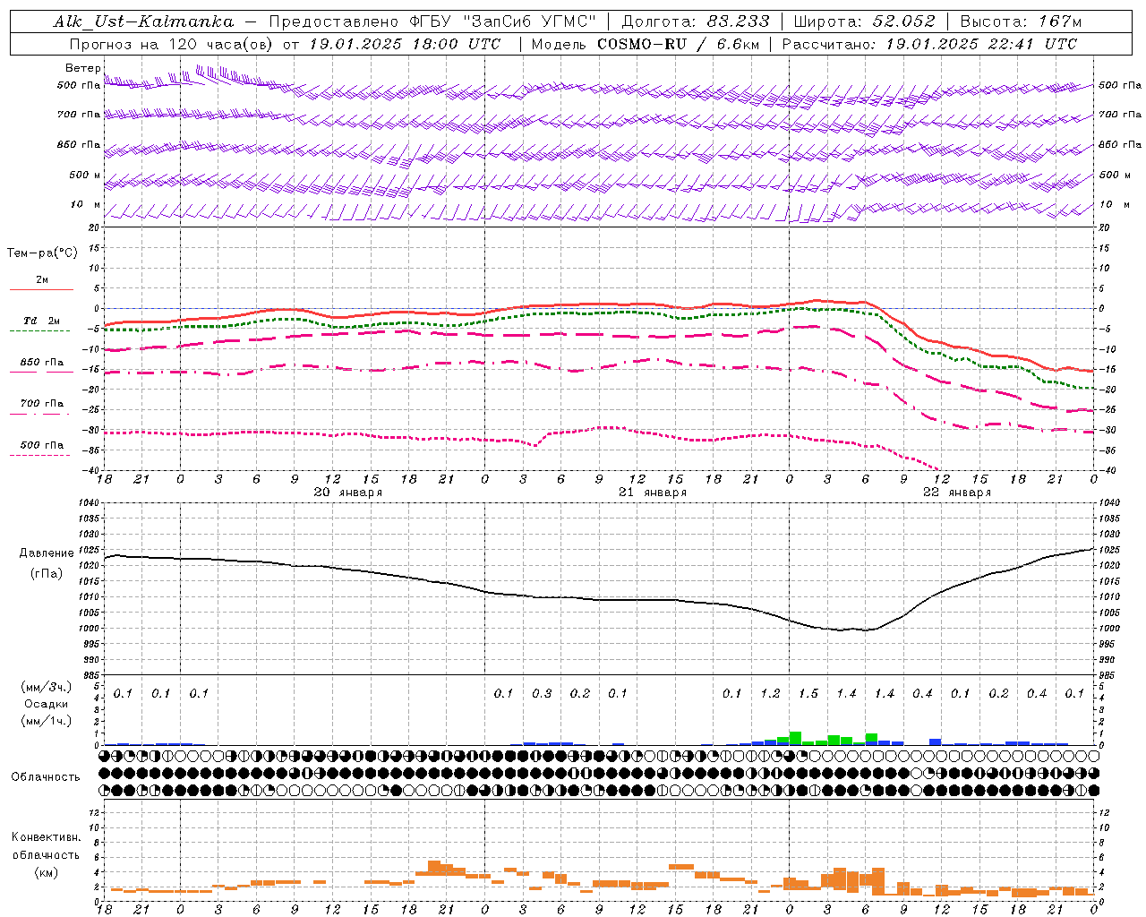Click the Осадки precipitation label
Image resolution: width=1146 pixels, height=917 pixels.
pyautogui.click(x=47, y=704)
